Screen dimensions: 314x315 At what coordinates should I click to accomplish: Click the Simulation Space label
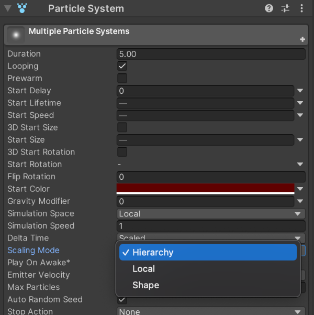pyautogui.click(x=41, y=213)
